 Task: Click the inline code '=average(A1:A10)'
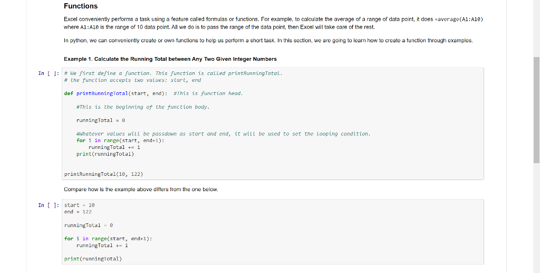(x=459, y=20)
